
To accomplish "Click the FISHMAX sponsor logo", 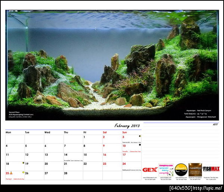I will point(211,169).
